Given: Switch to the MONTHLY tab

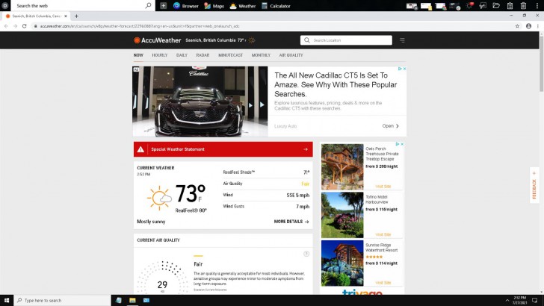Looking at the screenshot, I should (261, 55).
